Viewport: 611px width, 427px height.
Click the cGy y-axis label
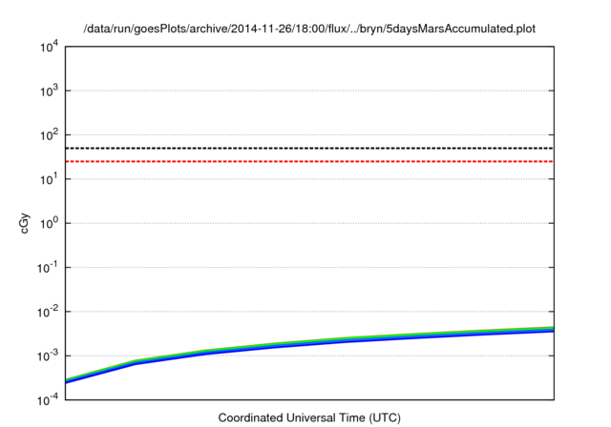pos(24,223)
